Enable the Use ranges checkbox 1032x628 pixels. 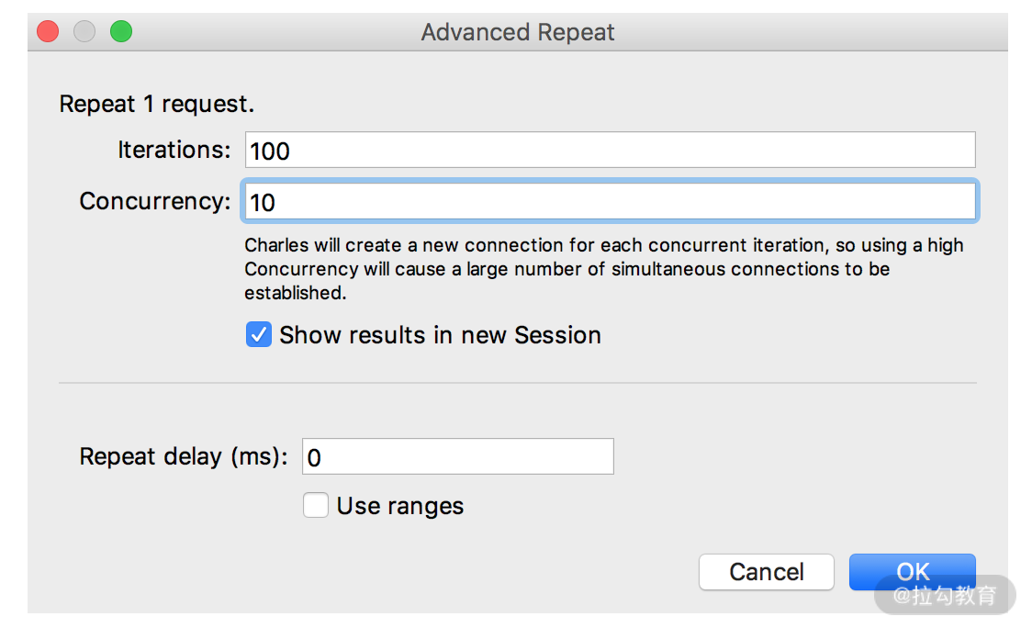pyautogui.click(x=316, y=505)
